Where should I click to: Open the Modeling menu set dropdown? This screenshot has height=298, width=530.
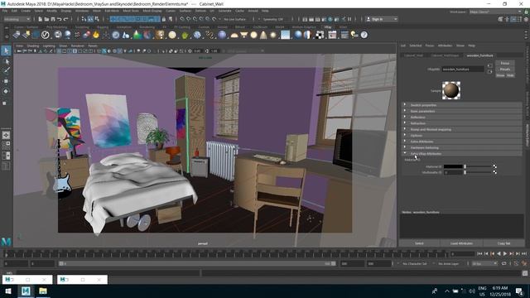pos(17,19)
